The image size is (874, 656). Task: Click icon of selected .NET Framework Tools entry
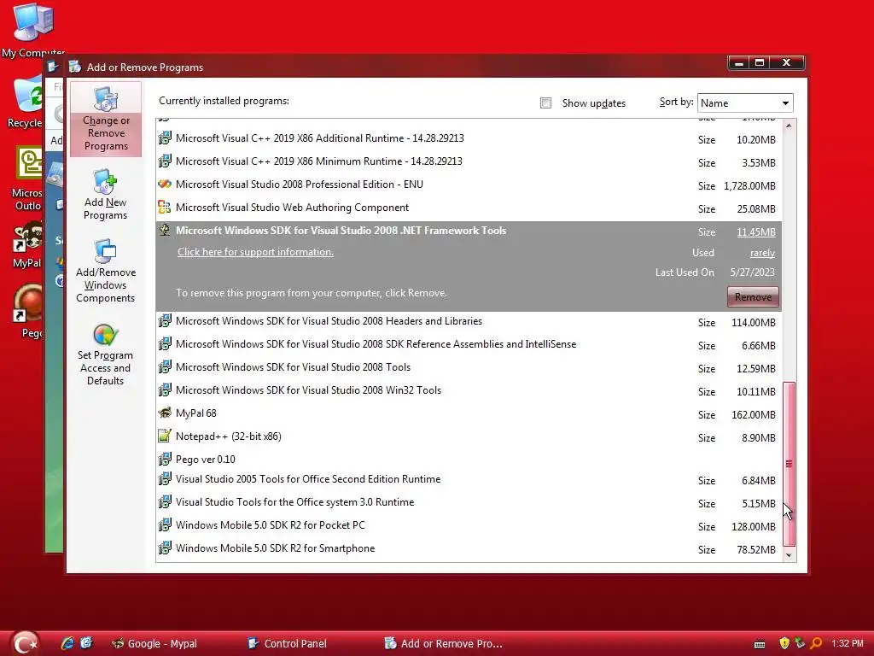pyautogui.click(x=165, y=230)
